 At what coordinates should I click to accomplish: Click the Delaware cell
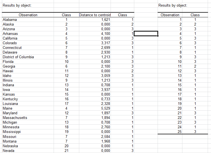[28, 52]
